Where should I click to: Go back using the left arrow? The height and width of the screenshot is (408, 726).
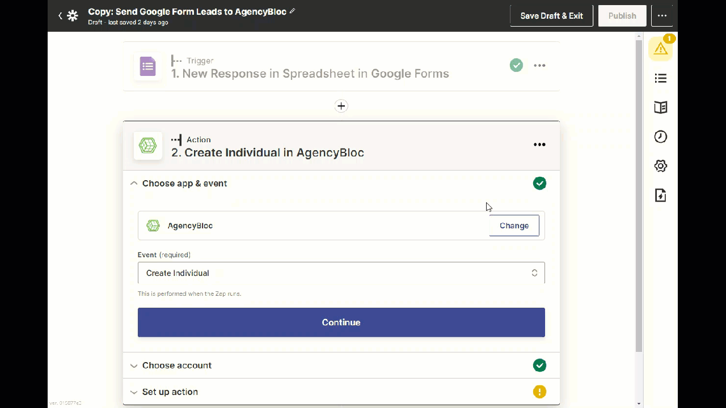tap(60, 16)
